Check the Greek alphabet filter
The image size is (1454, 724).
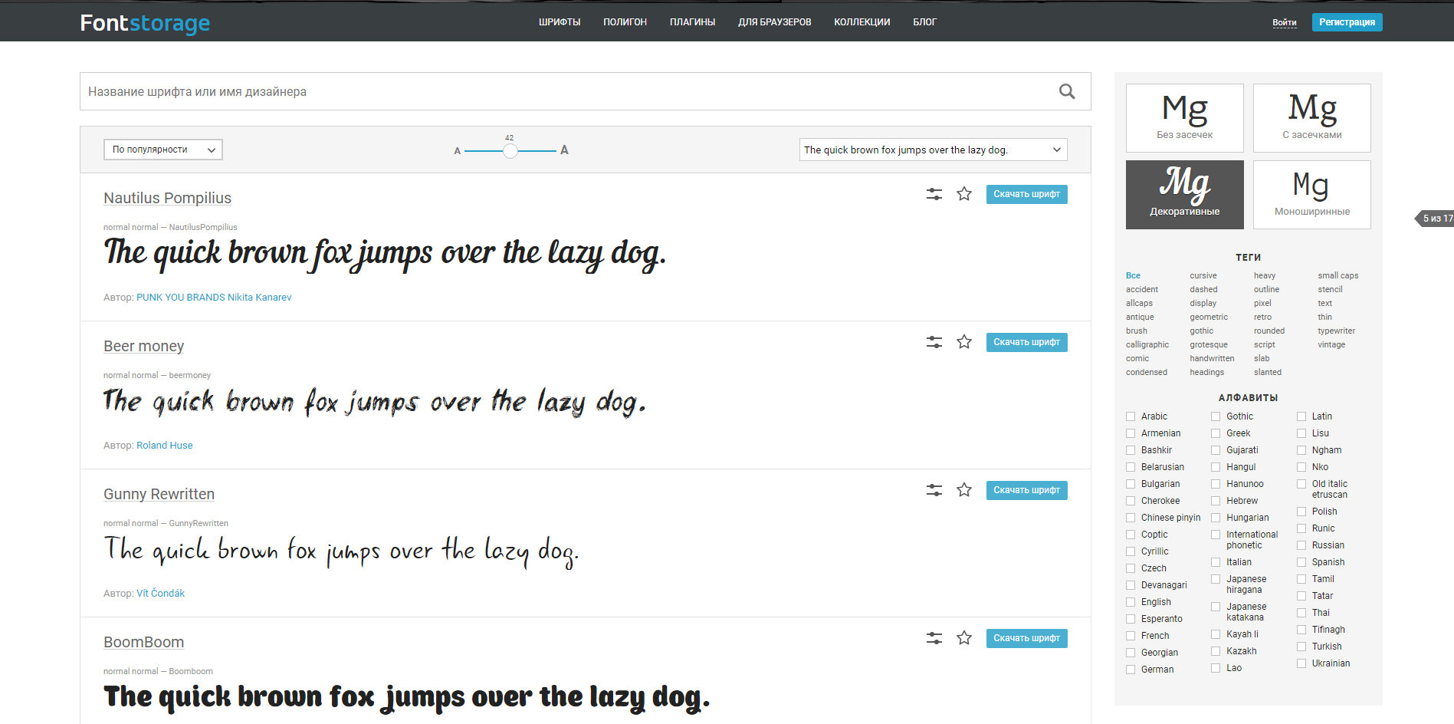[x=1216, y=433]
